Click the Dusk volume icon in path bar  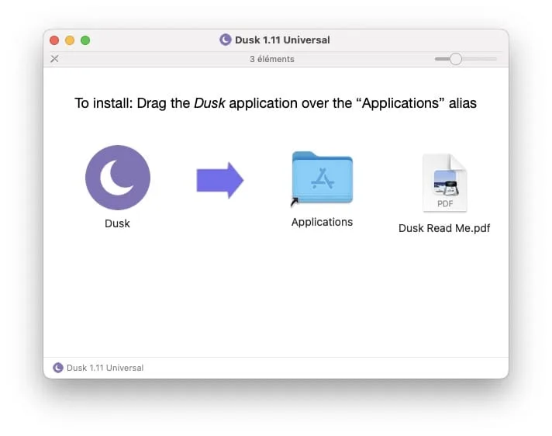pos(57,368)
